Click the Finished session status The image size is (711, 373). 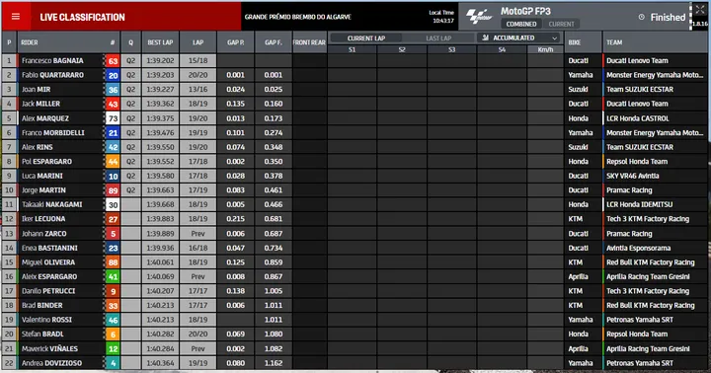coord(668,17)
